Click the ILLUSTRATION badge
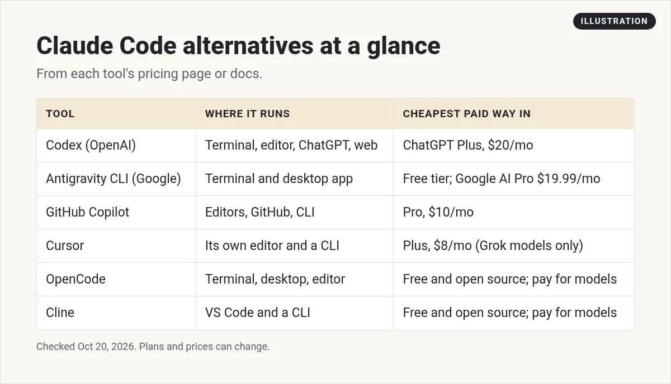The width and height of the screenshot is (671, 384). point(614,21)
